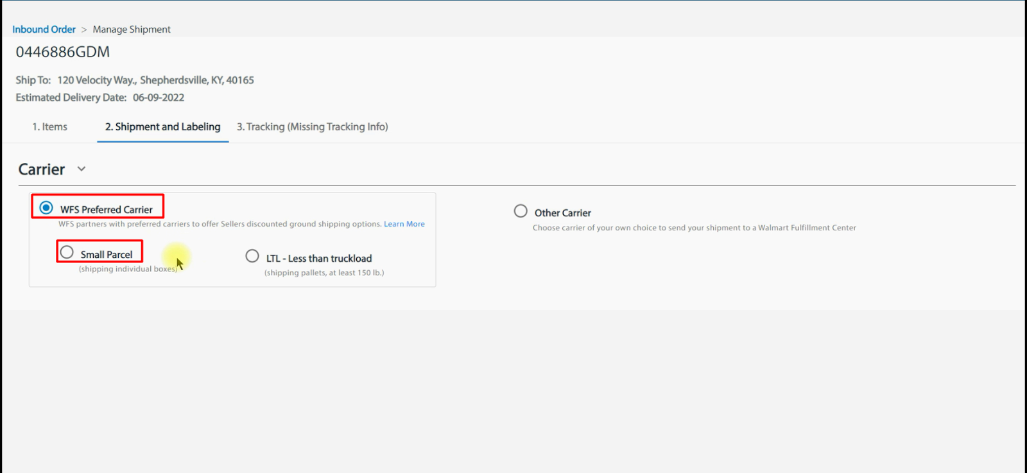The image size is (1027, 473).
Task: Click 'Choose carrier of your own choice' description
Action: [x=694, y=228]
